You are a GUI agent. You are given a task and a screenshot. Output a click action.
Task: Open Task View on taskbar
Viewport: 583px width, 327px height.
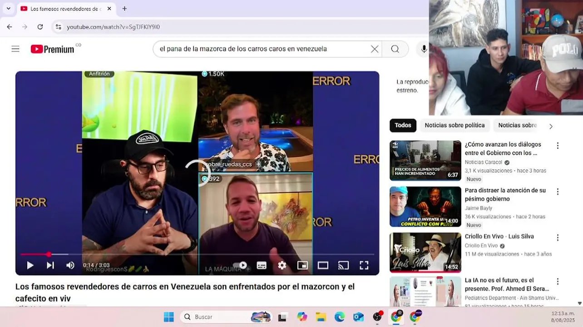tap(282, 317)
